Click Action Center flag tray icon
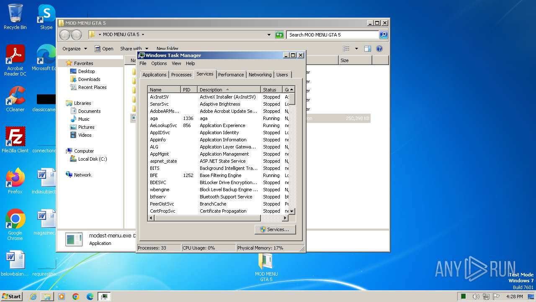The height and width of the screenshot is (302, 536). tap(496, 297)
